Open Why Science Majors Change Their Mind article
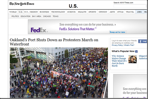Screen dimensions: 148x99 (x=119, y=61)
